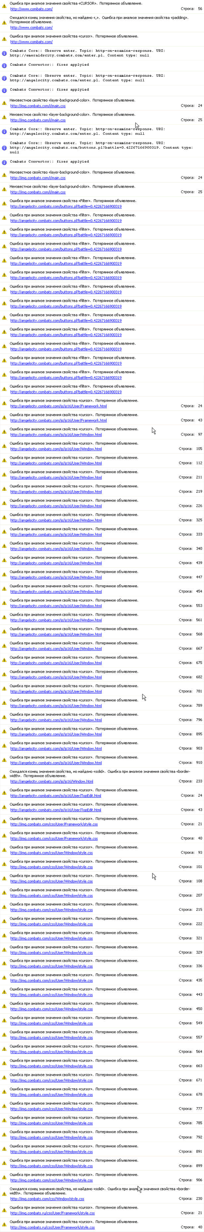The width and height of the screenshot is (204, 1232).
Task: Click the «Строка: 796» line number text
Action: click(x=190, y=720)
